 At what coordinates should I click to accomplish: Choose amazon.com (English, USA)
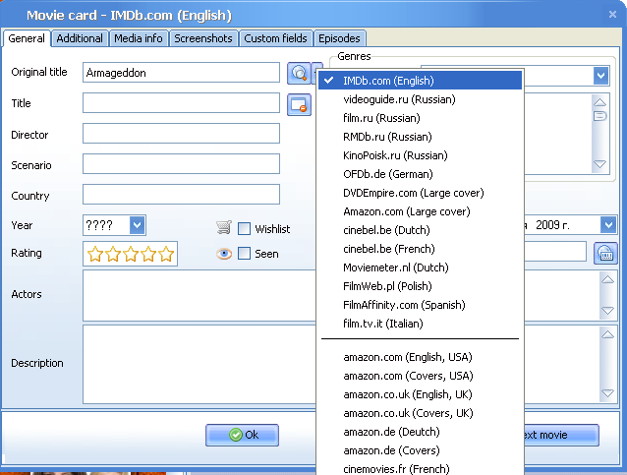tap(420, 357)
